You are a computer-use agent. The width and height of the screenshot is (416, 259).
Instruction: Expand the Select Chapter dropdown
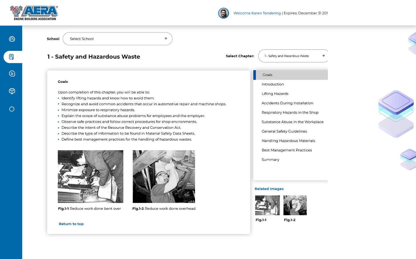click(x=293, y=56)
